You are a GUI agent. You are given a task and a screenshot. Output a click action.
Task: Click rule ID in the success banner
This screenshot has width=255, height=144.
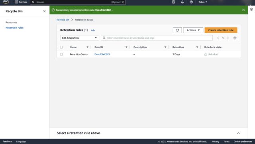click(103, 10)
